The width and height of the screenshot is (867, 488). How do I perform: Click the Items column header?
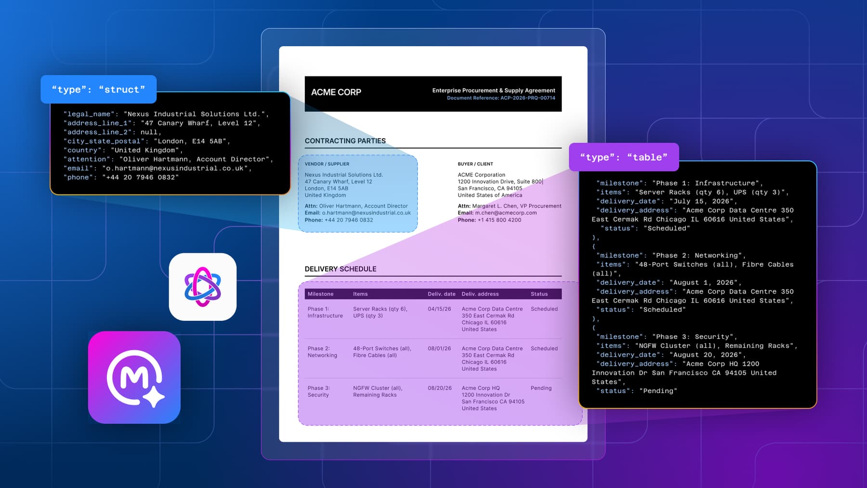[360, 294]
